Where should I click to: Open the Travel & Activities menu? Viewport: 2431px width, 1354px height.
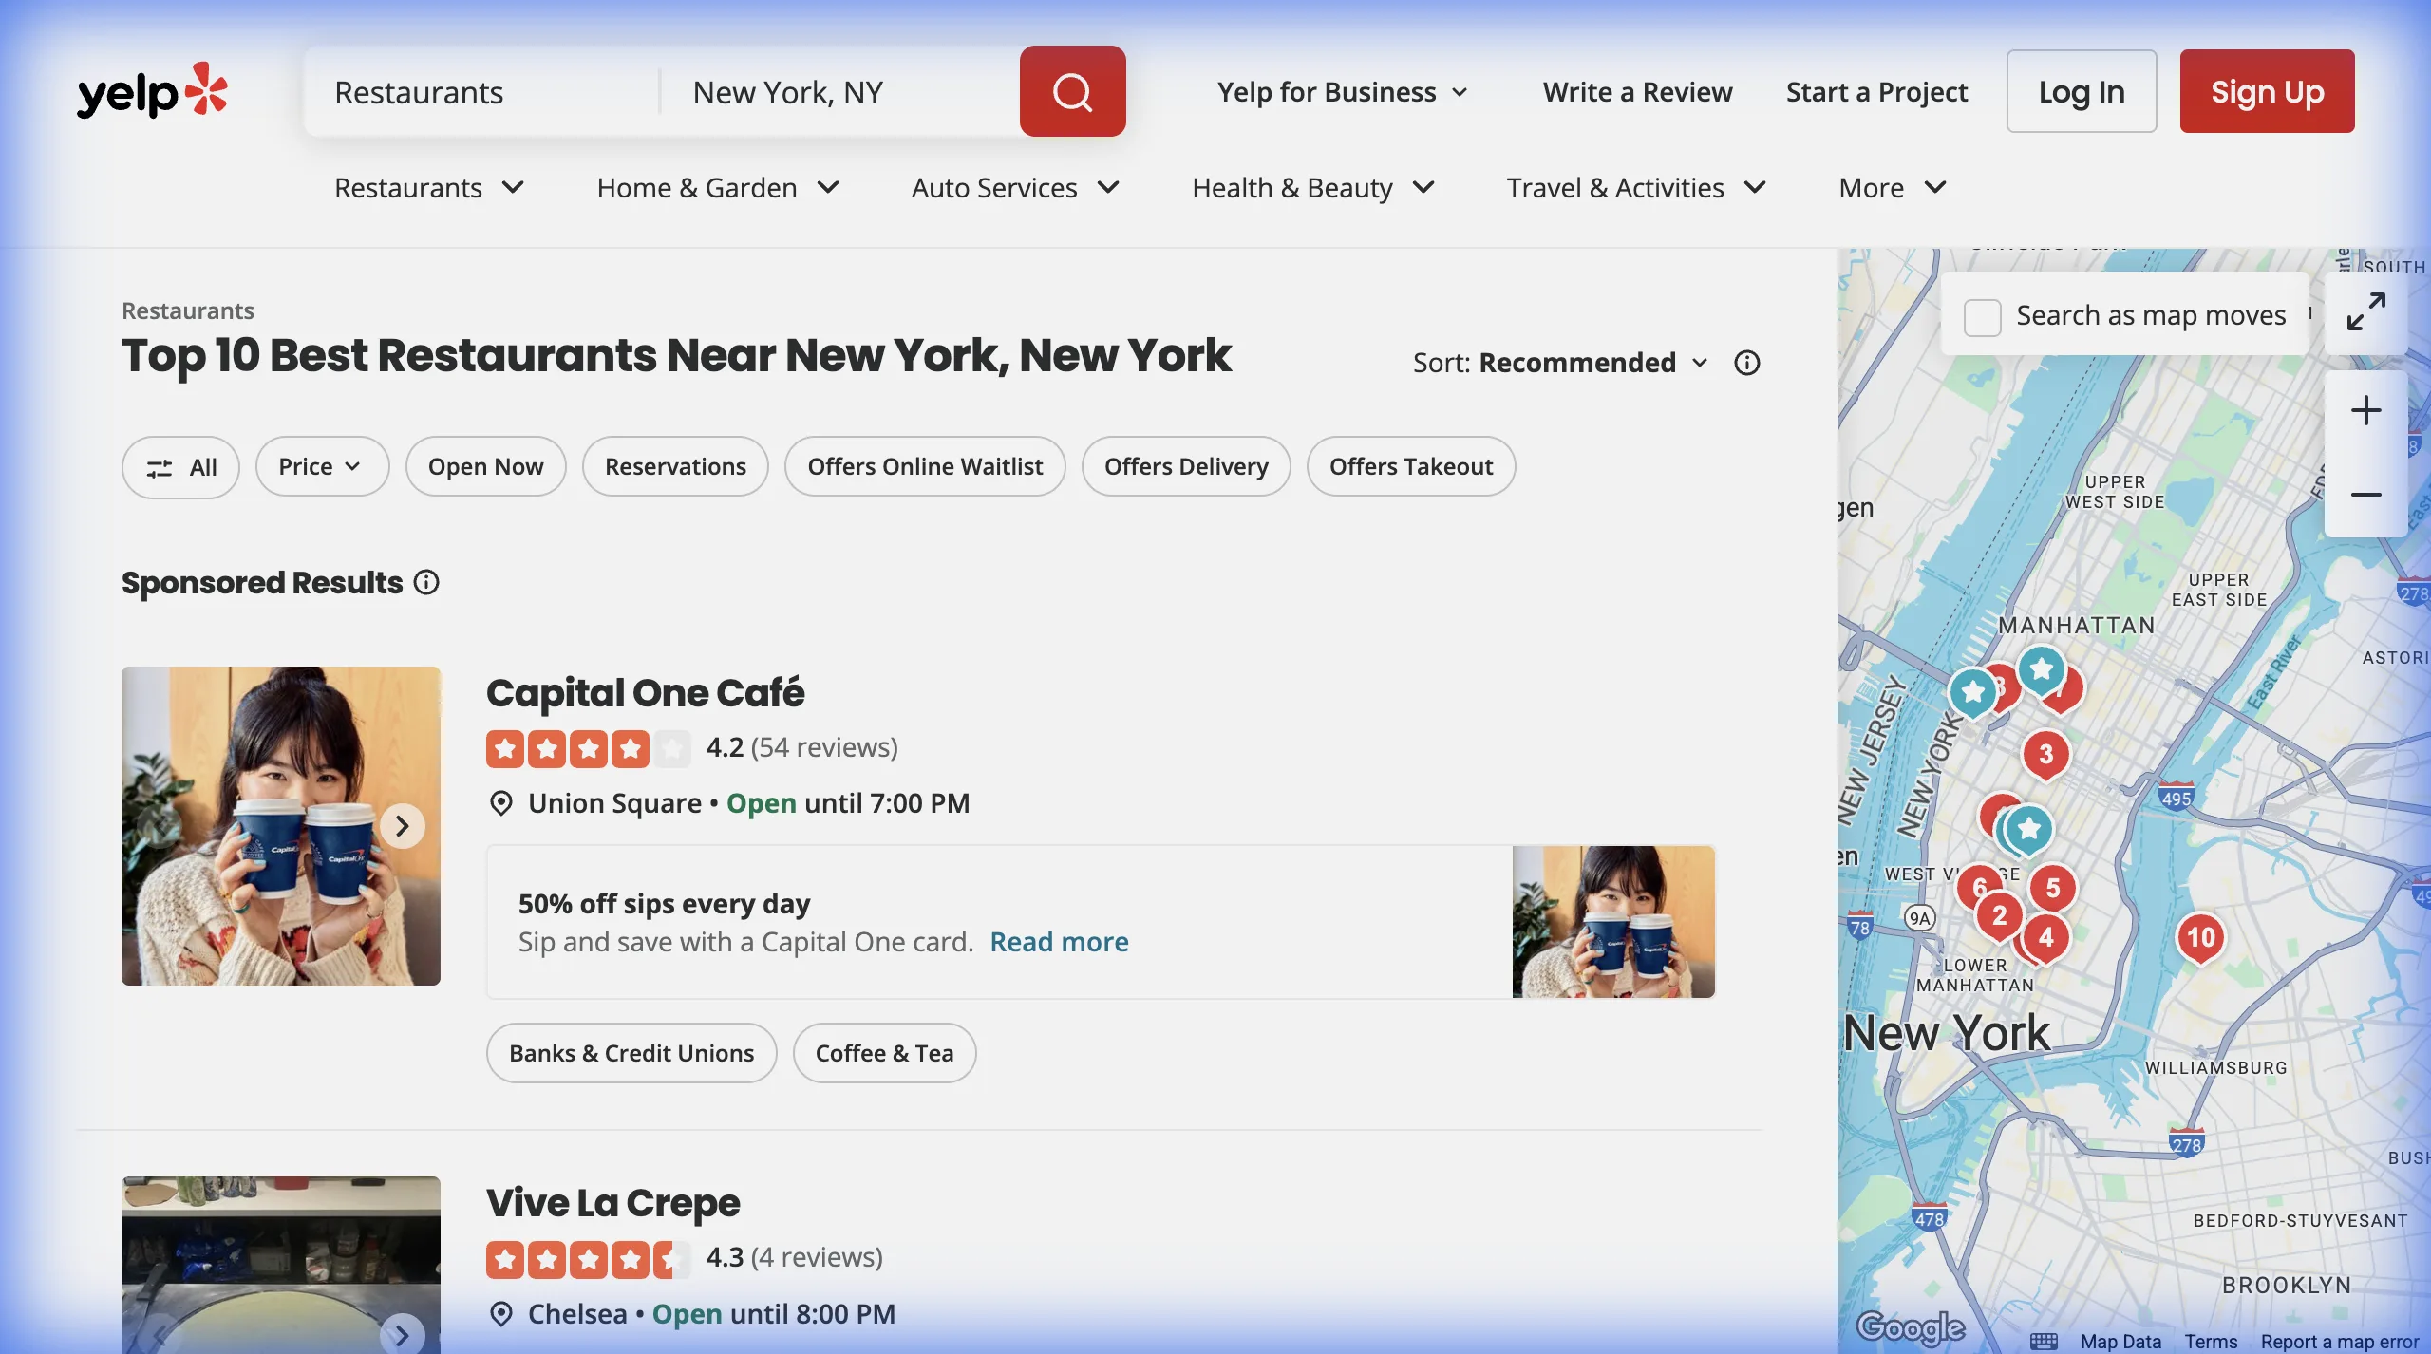coord(1635,187)
